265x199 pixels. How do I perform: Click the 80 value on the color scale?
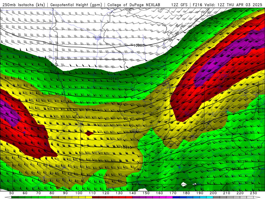pos(52,193)
